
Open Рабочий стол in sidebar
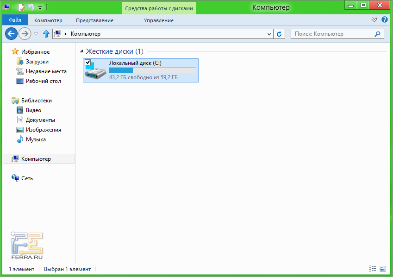click(44, 81)
